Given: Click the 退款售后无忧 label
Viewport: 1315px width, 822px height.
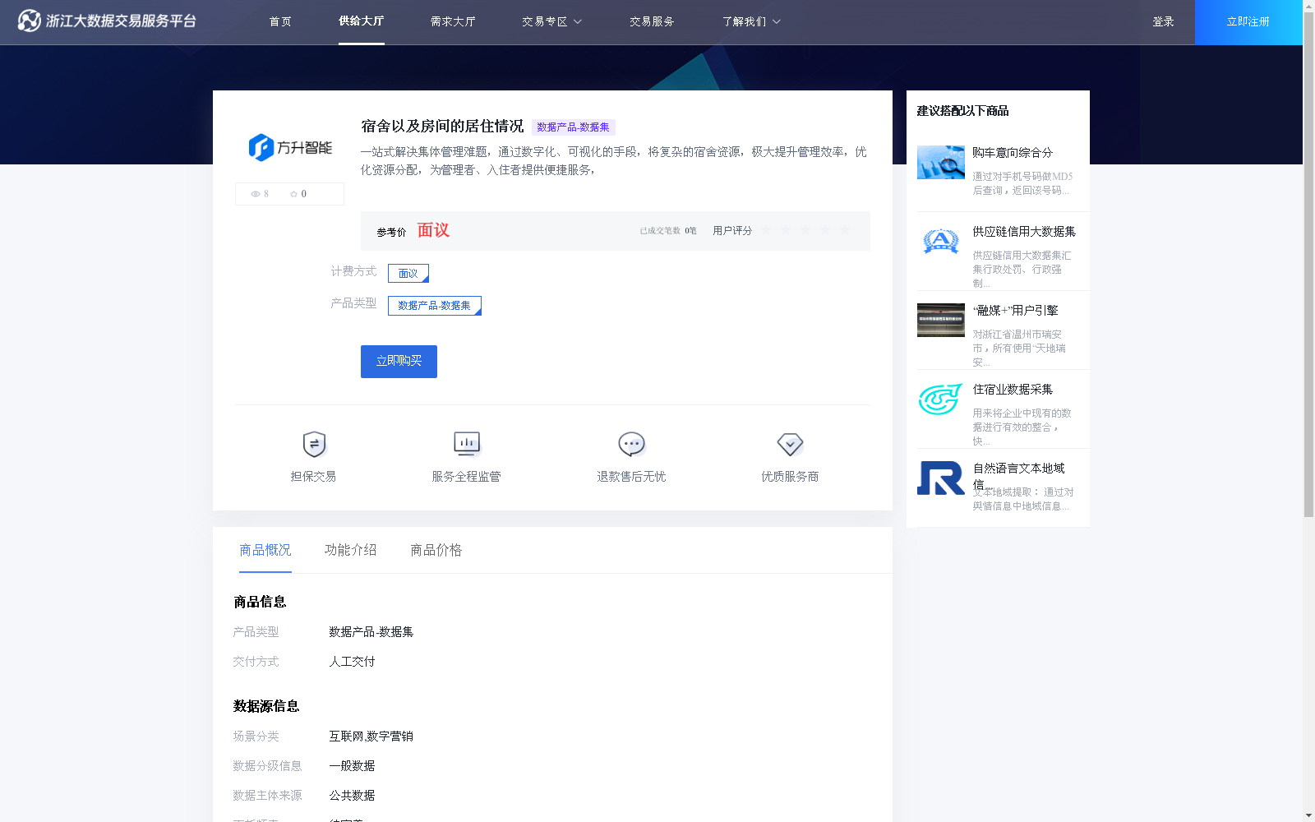Looking at the screenshot, I should pyautogui.click(x=631, y=476).
